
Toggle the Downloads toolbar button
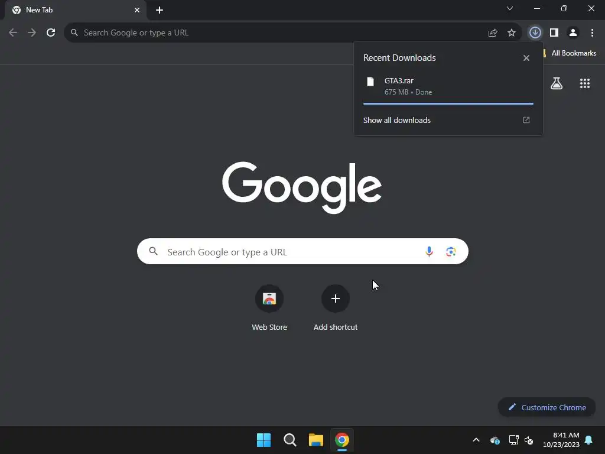pyautogui.click(x=535, y=33)
